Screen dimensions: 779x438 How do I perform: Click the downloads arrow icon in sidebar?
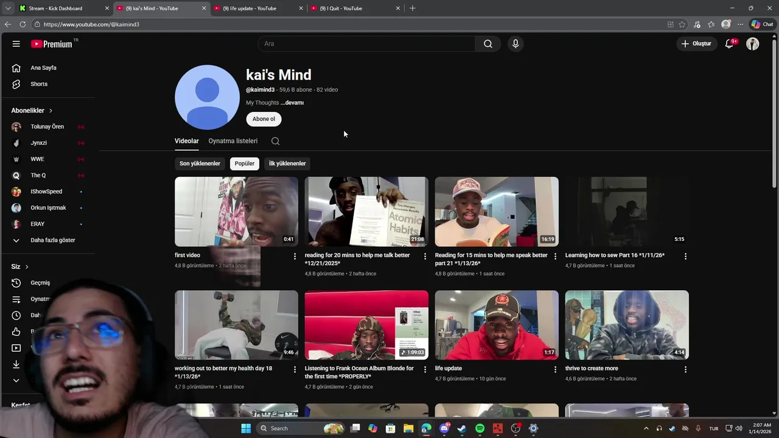16,364
